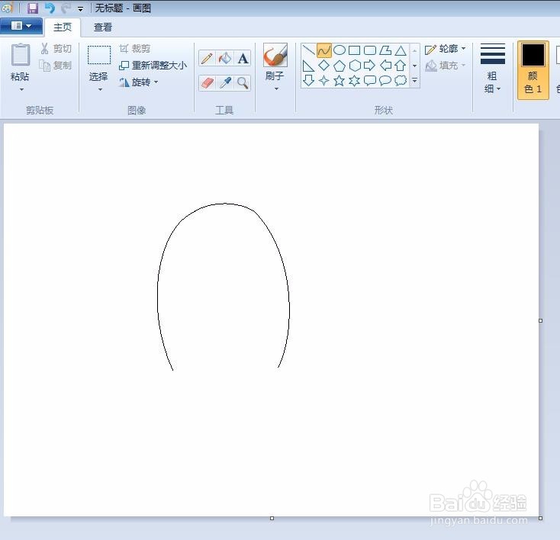560x540 pixels.
Task: Click the Save icon in title bar
Action: 33,8
